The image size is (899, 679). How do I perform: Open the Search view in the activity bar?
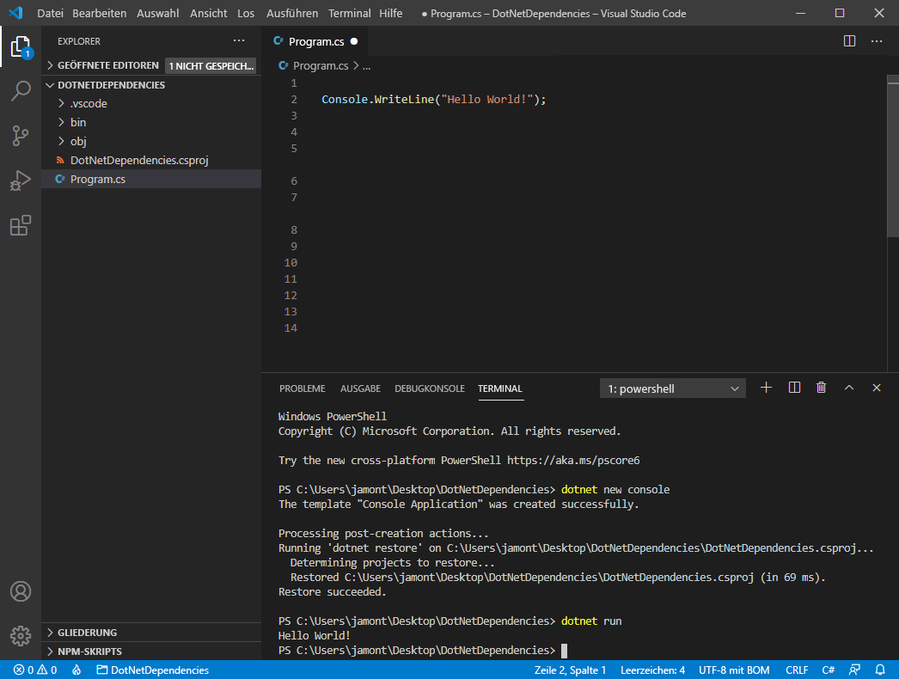click(21, 91)
